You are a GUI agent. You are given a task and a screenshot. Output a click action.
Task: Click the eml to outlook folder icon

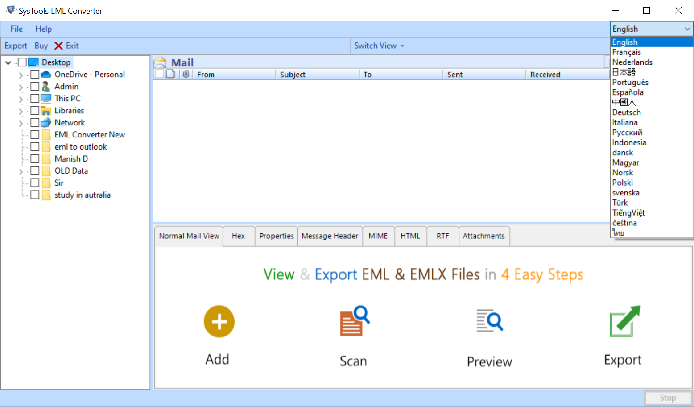point(46,147)
